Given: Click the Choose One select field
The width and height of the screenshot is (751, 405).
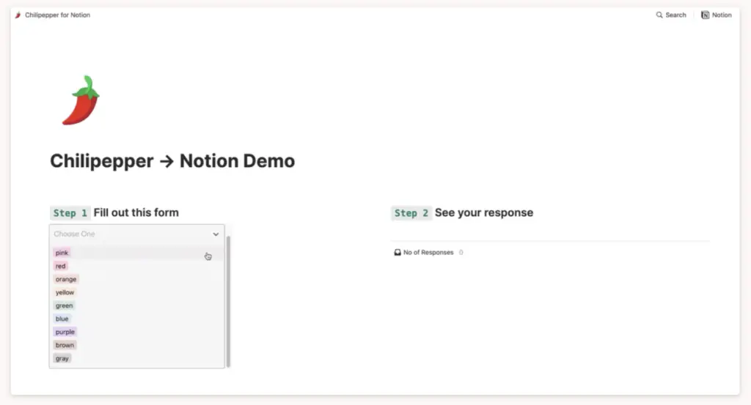Looking at the screenshot, I should click(136, 234).
